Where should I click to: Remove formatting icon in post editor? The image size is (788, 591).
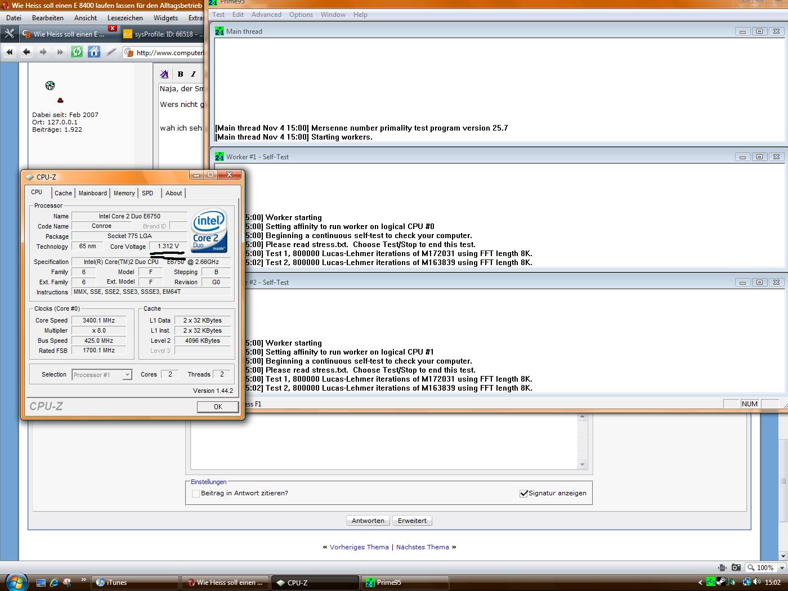[164, 74]
